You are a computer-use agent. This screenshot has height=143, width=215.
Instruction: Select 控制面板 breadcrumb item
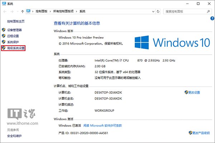click(x=42, y=11)
